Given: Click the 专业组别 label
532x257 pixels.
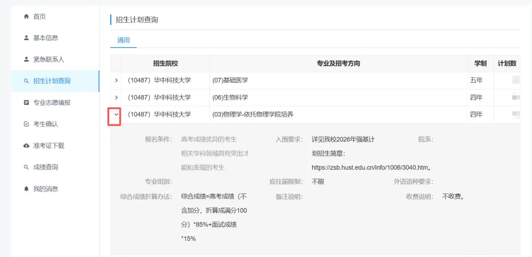Looking at the screenshot, I should [x=159, y=182].
